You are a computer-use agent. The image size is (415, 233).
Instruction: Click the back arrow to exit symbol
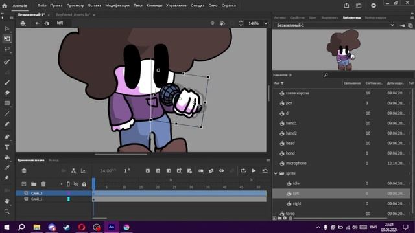[x=38, y=23]
